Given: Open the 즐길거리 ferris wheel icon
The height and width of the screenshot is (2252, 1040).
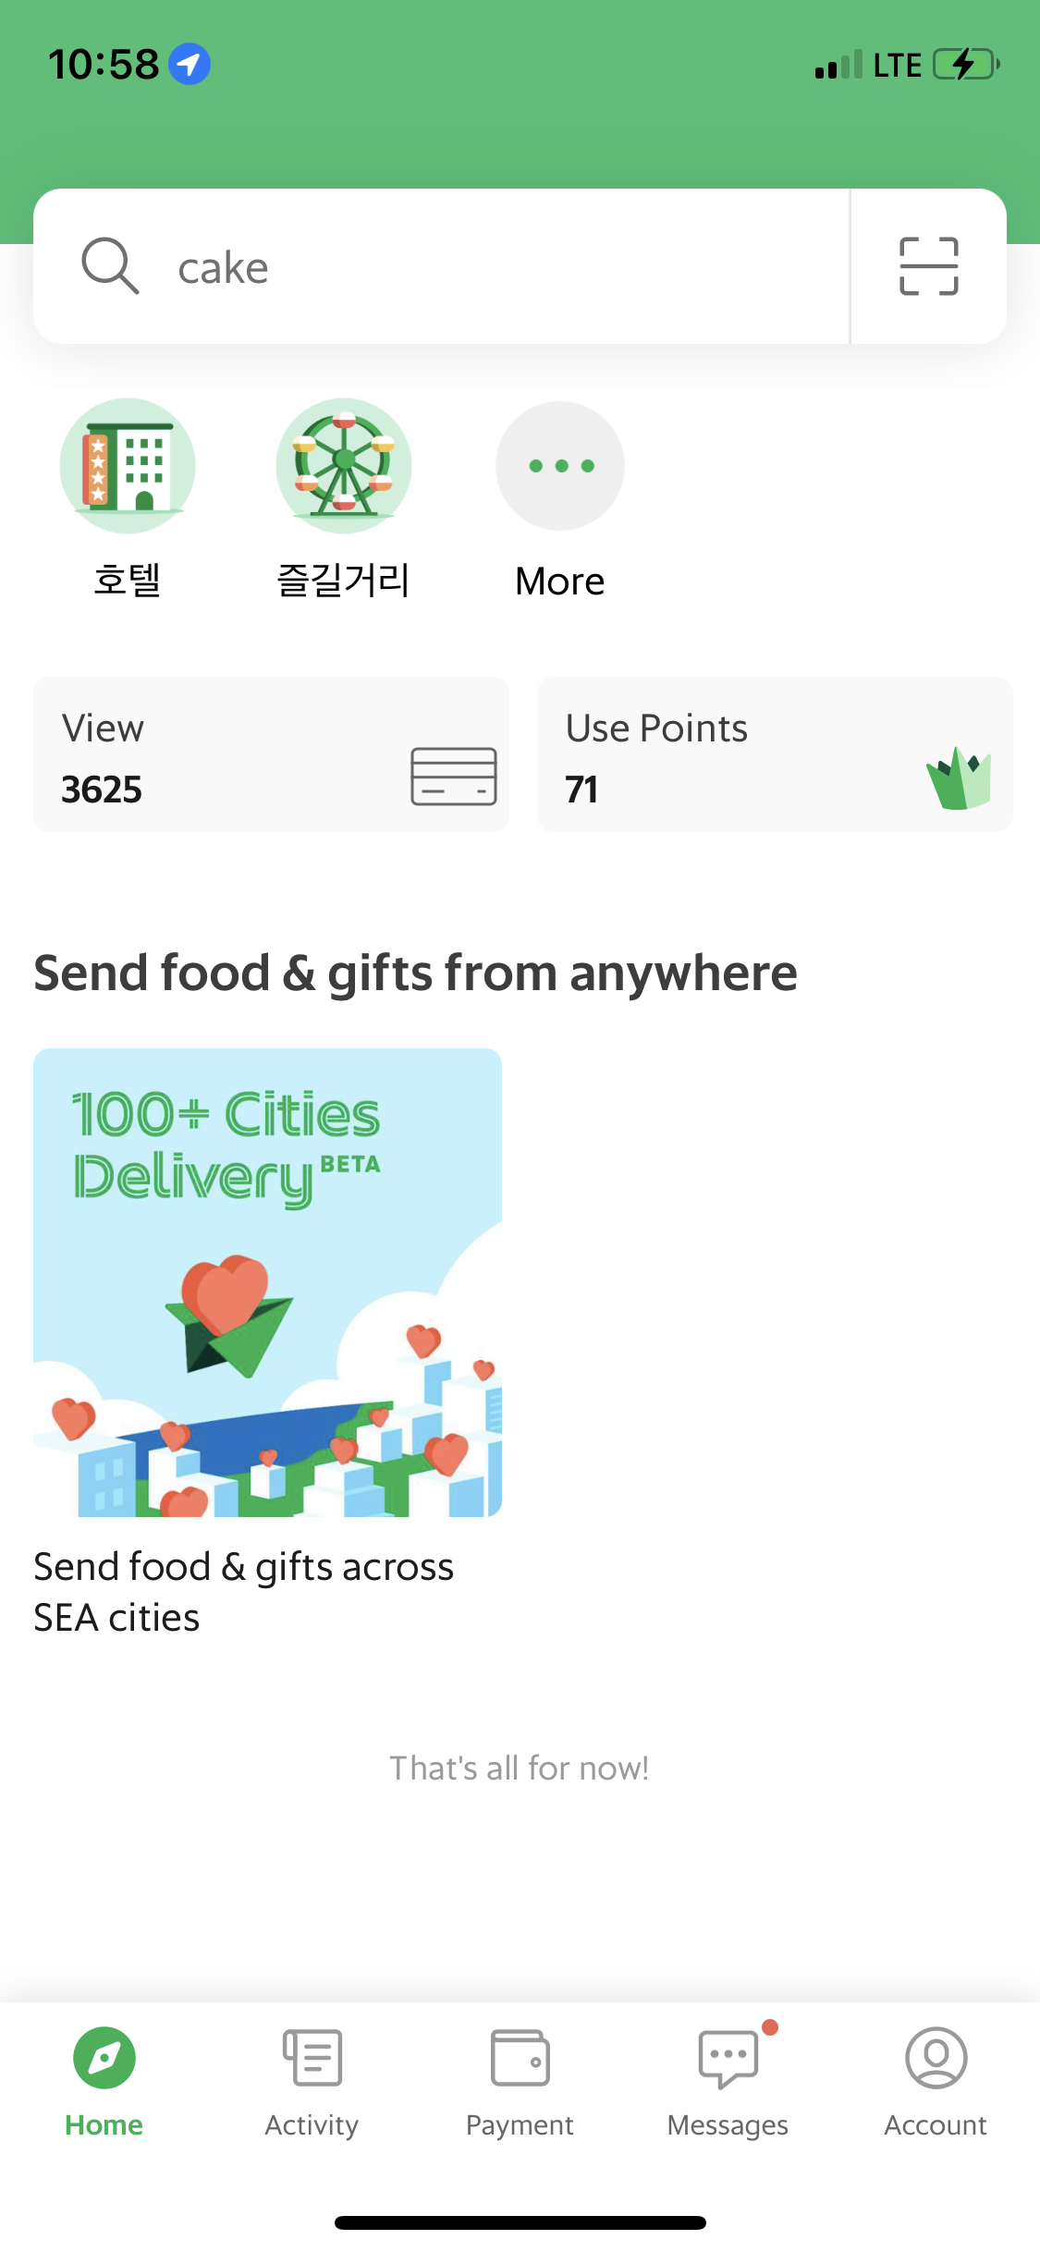Looking at the screenshot, I should coord(344,466).
